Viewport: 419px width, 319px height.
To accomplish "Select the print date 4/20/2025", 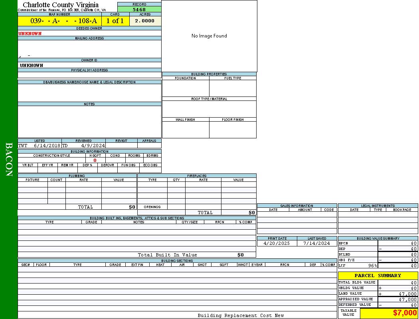I will 277,243.
